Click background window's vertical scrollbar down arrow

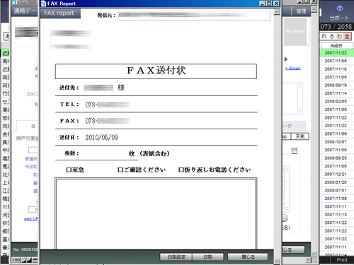(x=314, y=254)
